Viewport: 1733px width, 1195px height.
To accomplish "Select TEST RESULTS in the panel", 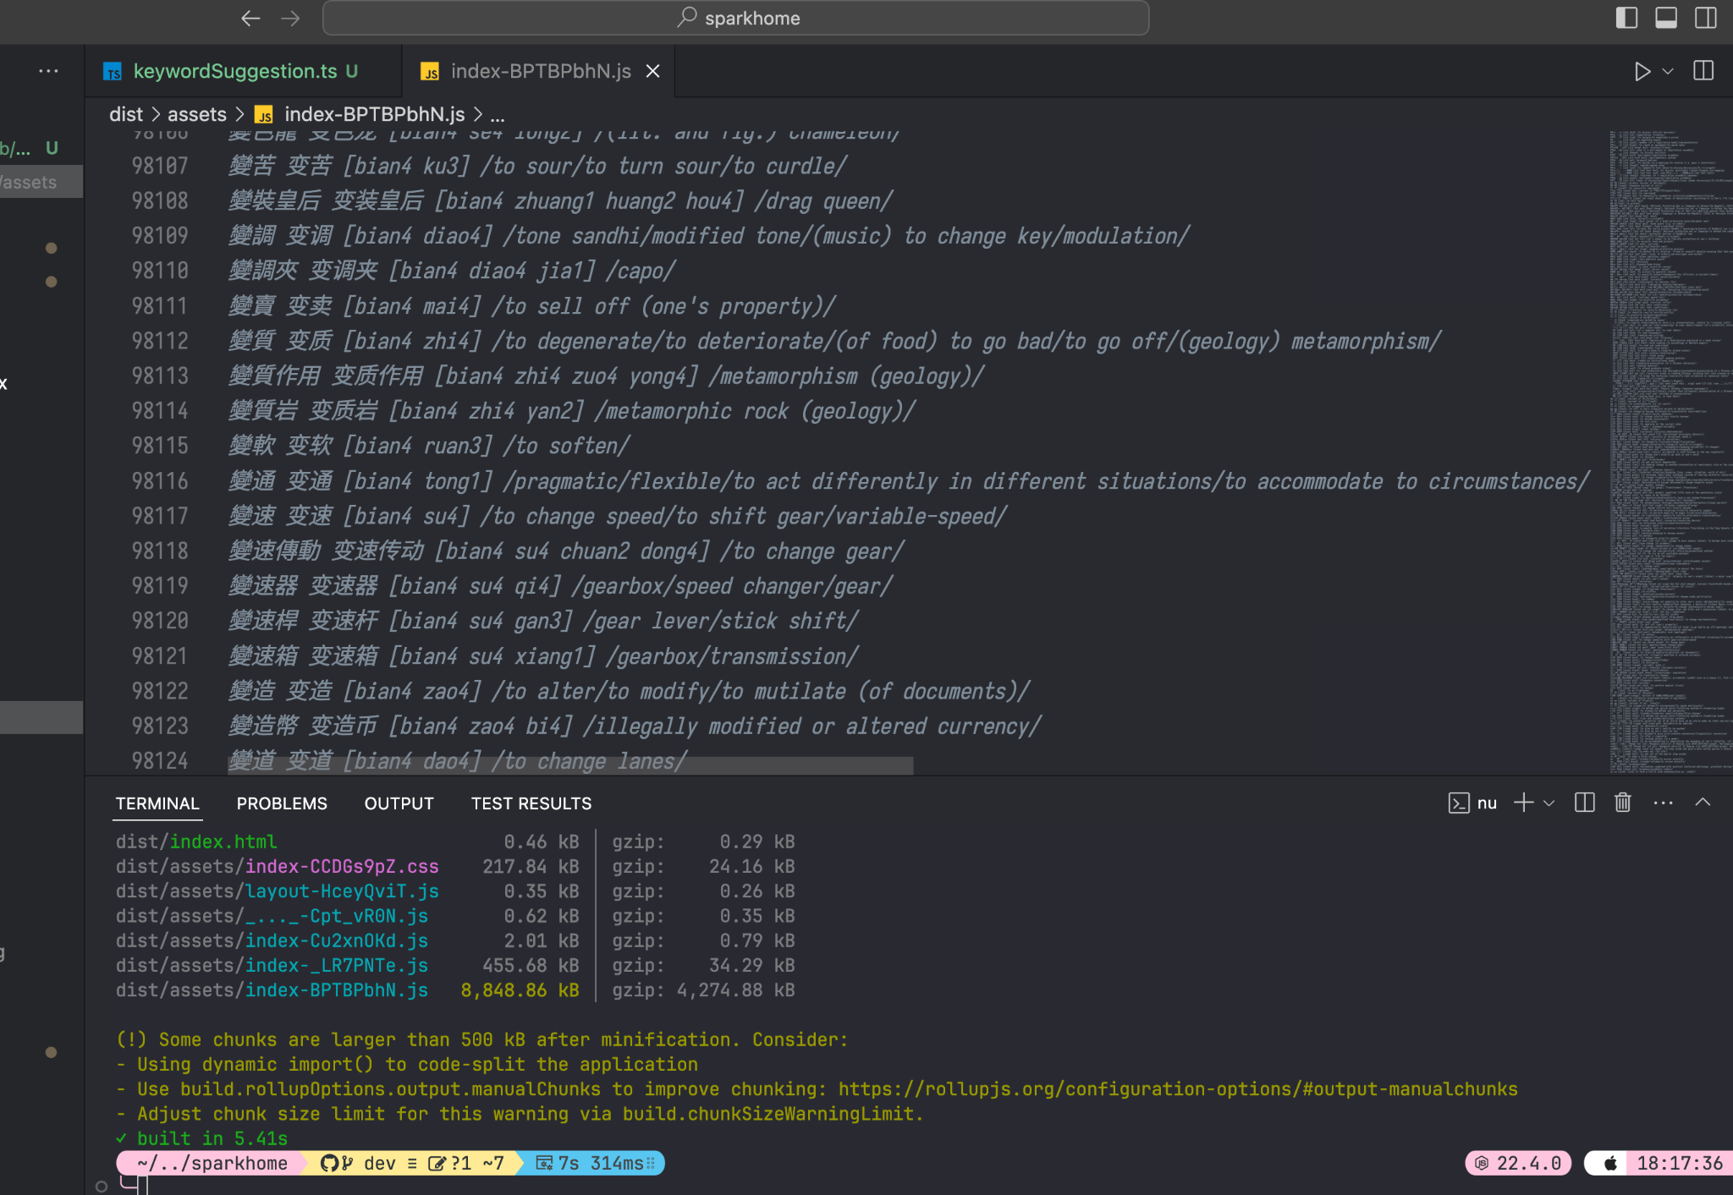I will (x=531, y=803).
